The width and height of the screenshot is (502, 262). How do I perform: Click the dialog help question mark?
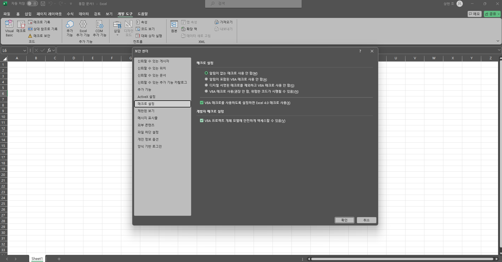(360, 51)
